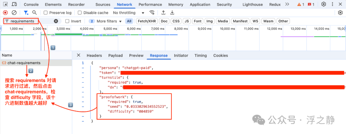
Task: Stop recording network log
Action: pos(5,13)
